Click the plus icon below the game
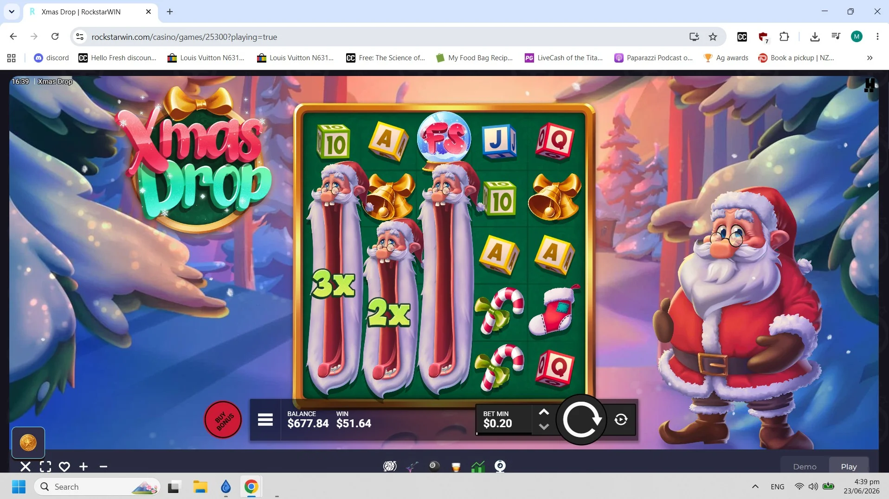 (x=84, y=467)
